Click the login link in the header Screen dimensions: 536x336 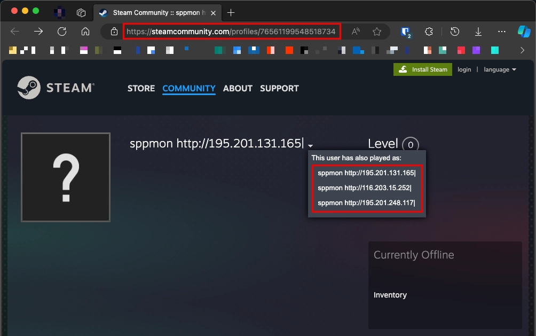click(464, 69)
